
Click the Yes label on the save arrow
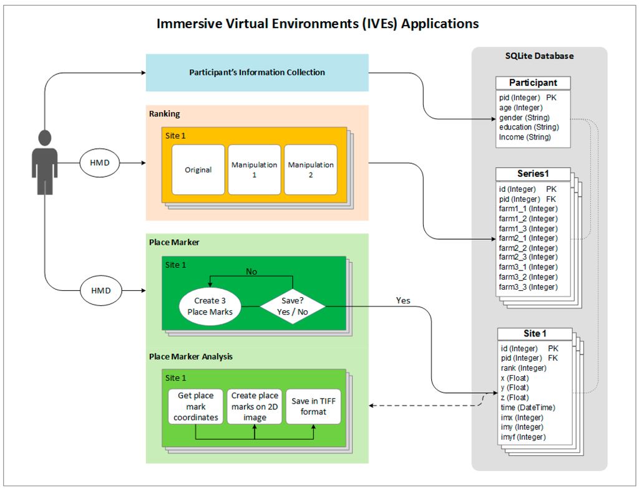click(x=403, y=300)
